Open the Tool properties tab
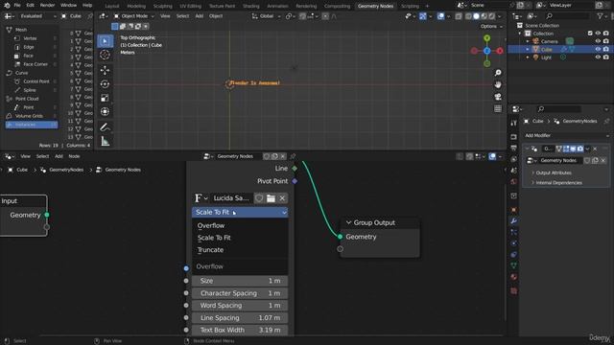The image size is (614, 345). 514,124
